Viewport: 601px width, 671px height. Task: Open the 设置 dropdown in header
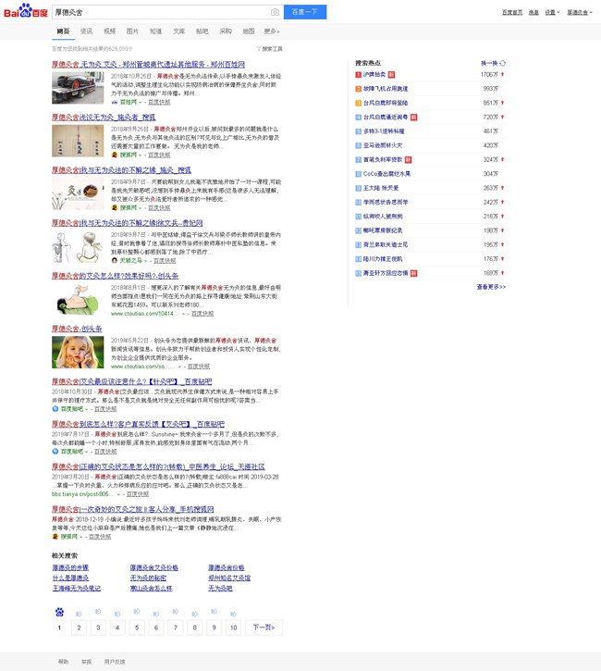[552, 12]
